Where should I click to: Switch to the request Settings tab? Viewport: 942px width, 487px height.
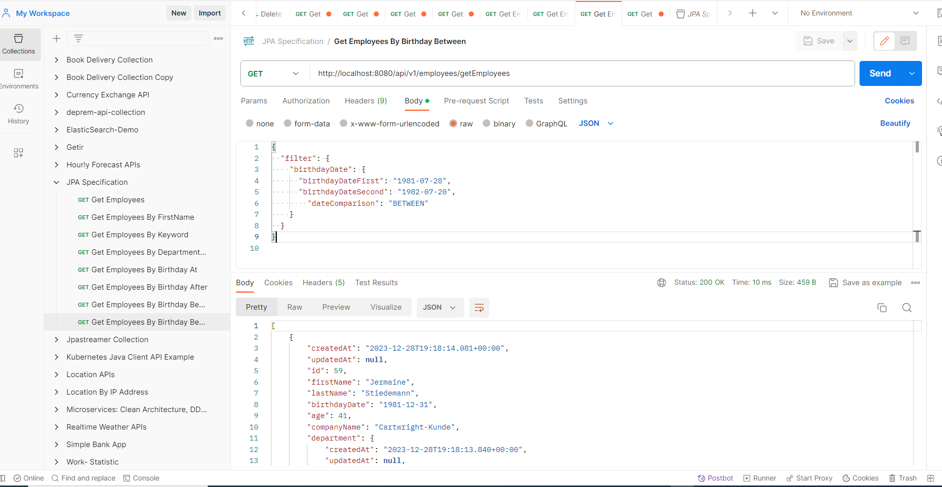coord(573,101)
